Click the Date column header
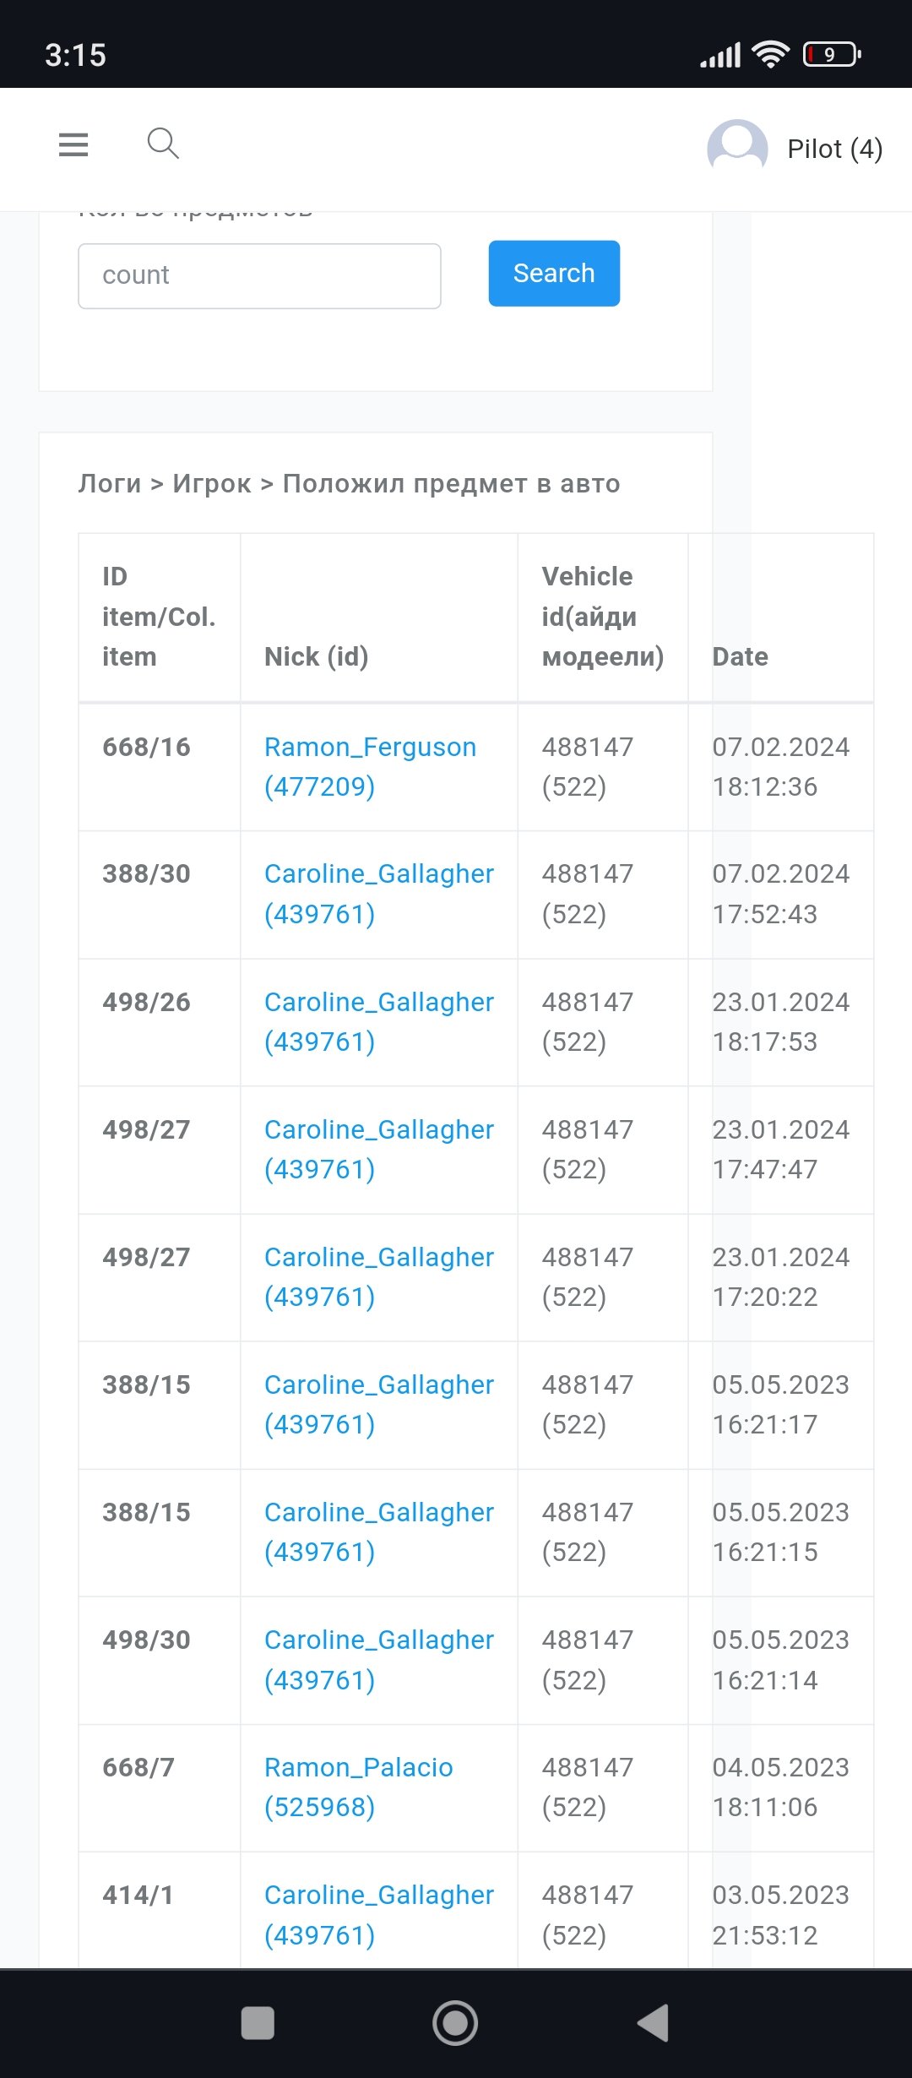This screenshot has height=2078, width=912. point(740,656)
